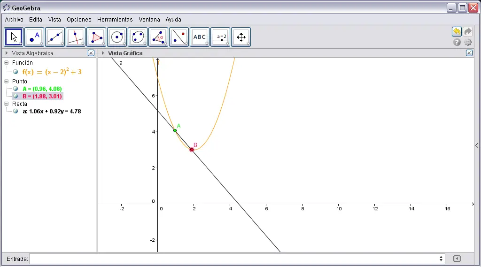
Task: Select the a: 1.06x + 0.92y = 4.78 entry
Action: pyautogui.click(x=52, y=111)
